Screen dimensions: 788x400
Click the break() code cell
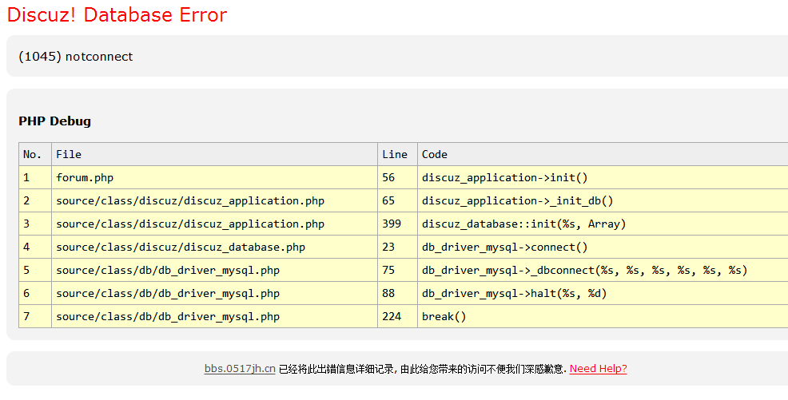603,316
